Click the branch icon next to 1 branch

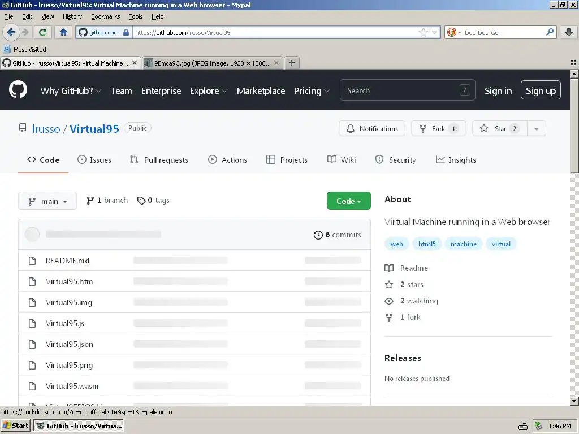90,201
